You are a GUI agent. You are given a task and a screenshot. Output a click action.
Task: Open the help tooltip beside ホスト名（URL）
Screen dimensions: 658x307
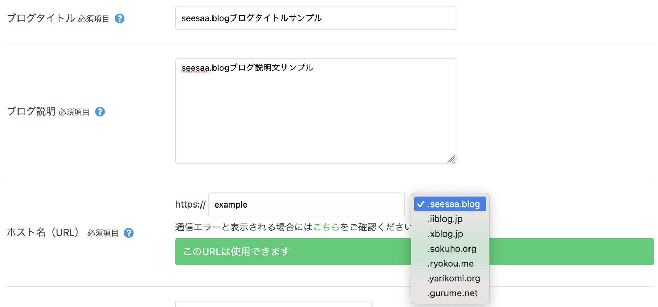[x=129, y=233]
